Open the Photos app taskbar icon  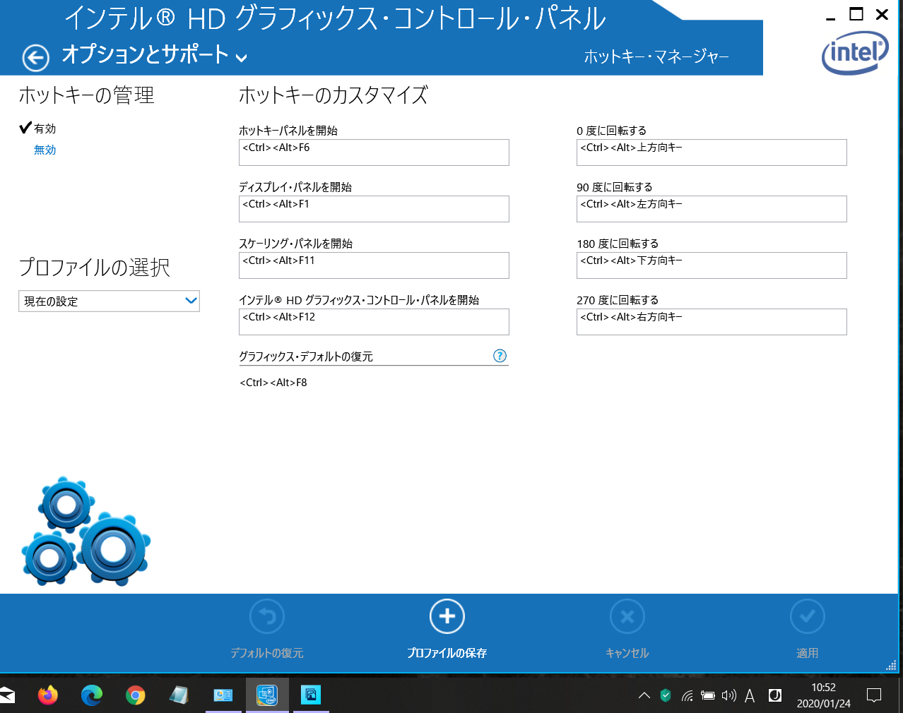click(x=311, y=695)
